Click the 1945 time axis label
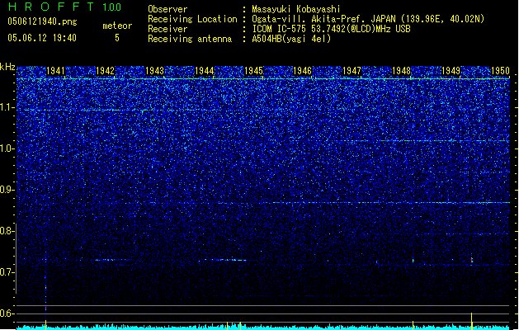This screenshot has width=519, height=330. pos(253,71)
